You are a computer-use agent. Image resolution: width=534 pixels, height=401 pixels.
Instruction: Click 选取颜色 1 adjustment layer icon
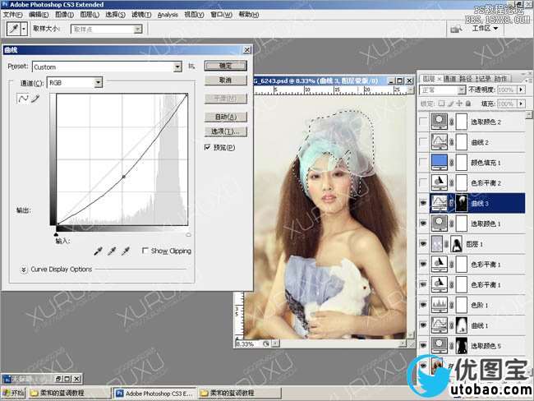coord(439,224)
